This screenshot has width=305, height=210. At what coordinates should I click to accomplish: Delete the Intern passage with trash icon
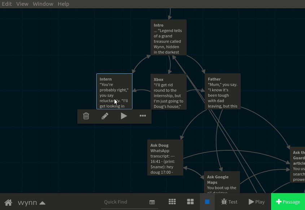click(x=86, y=116)
